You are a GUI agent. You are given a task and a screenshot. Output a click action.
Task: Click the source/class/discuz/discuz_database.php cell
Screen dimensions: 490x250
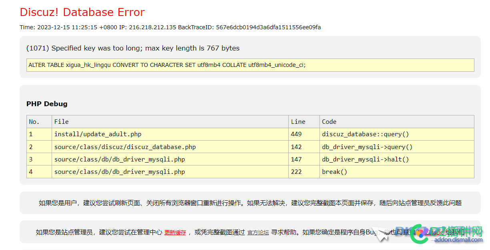170,147
